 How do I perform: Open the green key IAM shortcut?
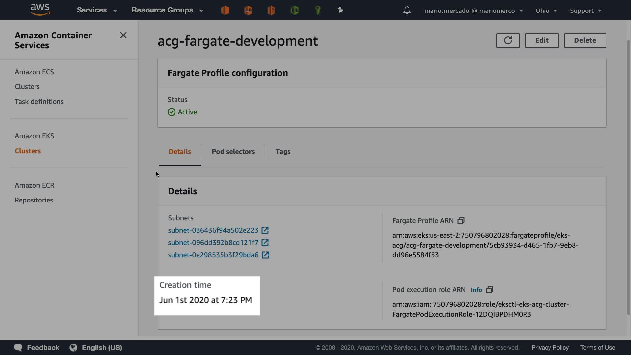click(317, 11)
